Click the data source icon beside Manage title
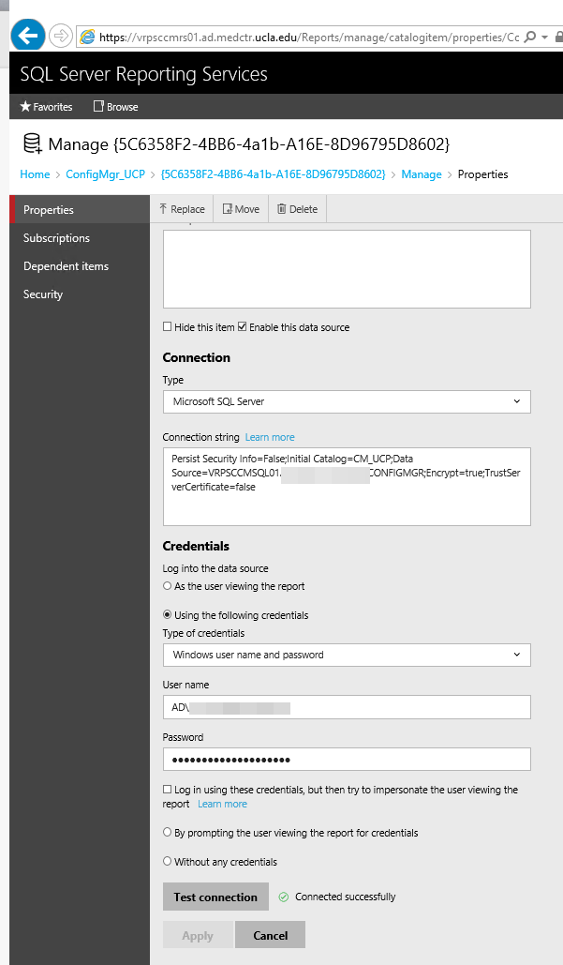This screenshot has width=563, height=965. coord(33,144)
